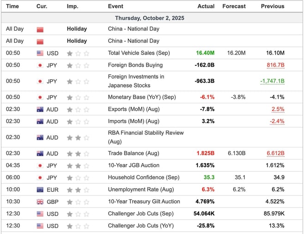The width and height of the screenshot is (304, 234).
Task: Open the Monetary Base (YoY) (Sep) event
Action: tap(142, 97)
